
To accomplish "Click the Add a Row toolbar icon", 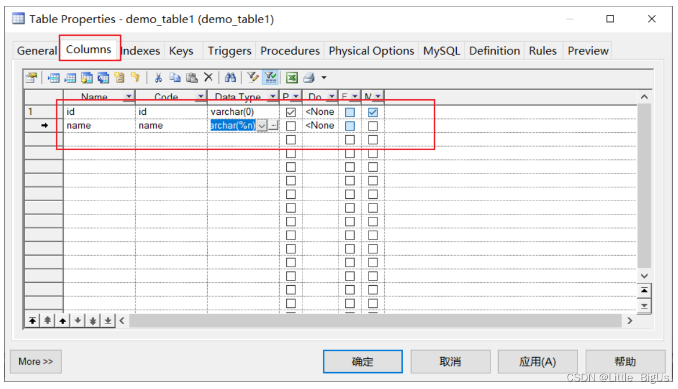I will coord(70,78).
